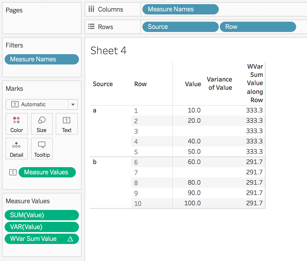307x261 pixels.
Task: Open the Source pill on Rows
Action: pyautogui.click(x=180, y=27)
